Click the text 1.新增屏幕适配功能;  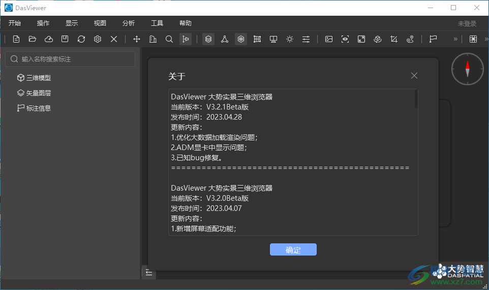203,229
